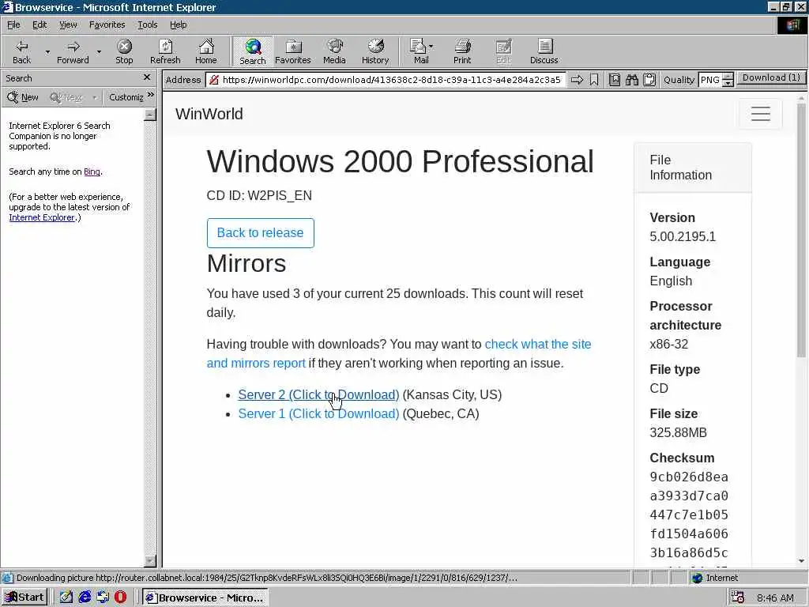This screenshot has width=809, height=607.
Task: Stop loading the page
Action: click(124, 51)
